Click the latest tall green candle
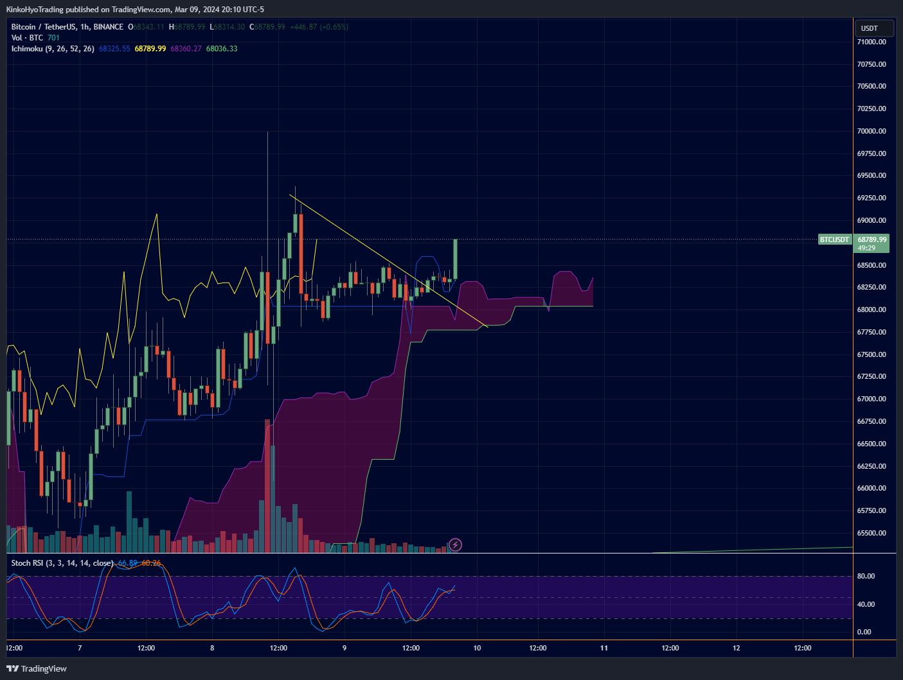 [x=455, y=259]
